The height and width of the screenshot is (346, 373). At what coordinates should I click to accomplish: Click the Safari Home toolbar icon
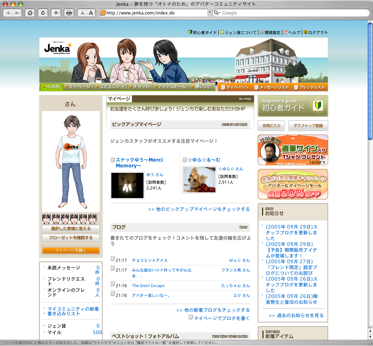click(30, 13)
